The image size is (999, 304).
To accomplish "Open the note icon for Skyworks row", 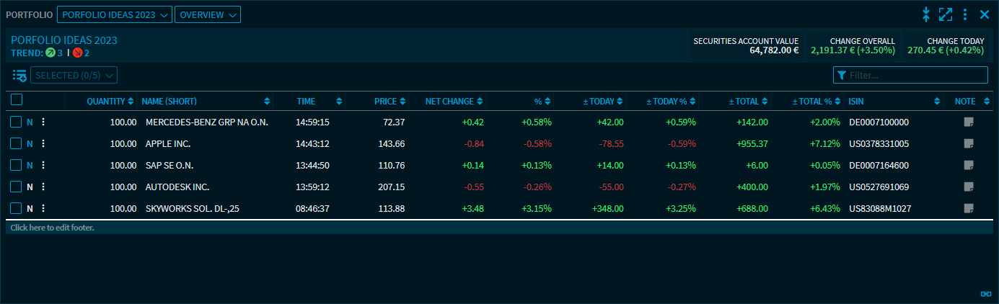I will point(968,209).
